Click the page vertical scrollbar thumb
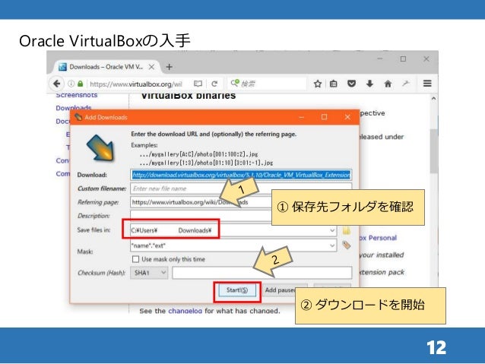Screen dimensions: 485x364 [433, 151]
